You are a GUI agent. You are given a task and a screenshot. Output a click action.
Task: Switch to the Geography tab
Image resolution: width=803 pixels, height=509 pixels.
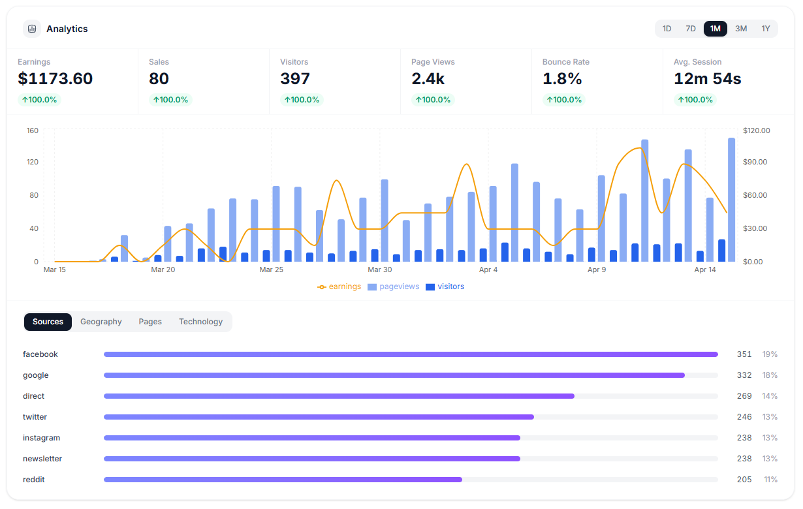[x=101, y=322]
